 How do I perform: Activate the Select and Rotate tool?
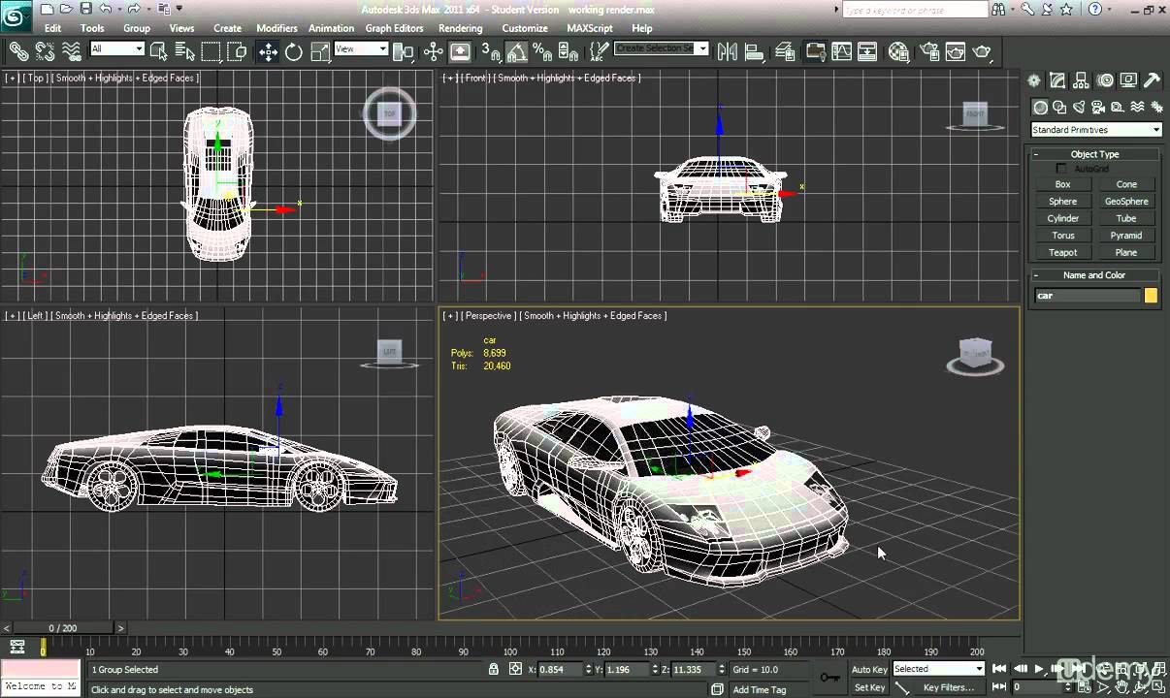[294, 51]
